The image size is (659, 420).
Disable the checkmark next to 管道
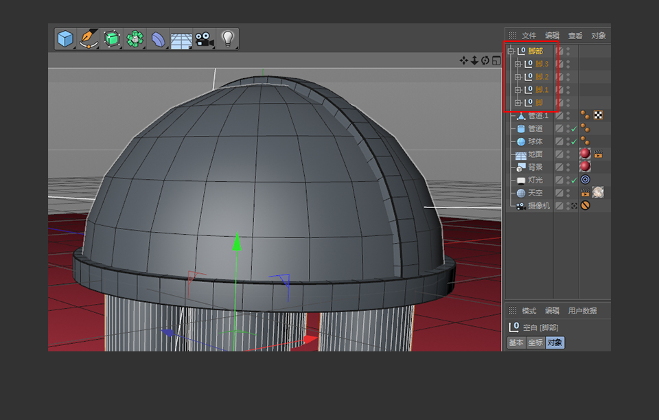tap(575, 128)
